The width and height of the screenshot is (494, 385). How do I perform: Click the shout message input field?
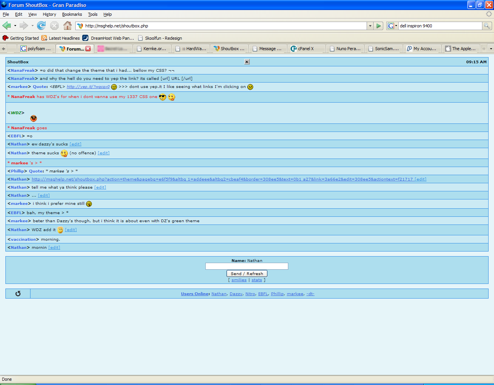tap(247, 266)
